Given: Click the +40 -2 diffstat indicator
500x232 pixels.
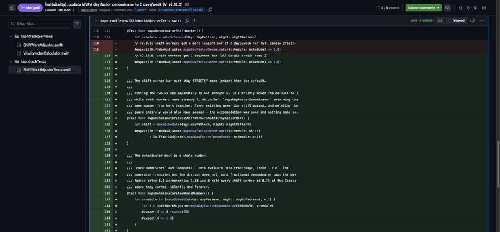Looking at the screenshot, I should pyautogui.click(x=422, y=20).
